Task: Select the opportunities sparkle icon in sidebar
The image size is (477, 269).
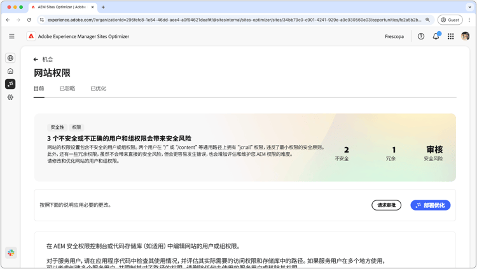Action: point(10,84)
